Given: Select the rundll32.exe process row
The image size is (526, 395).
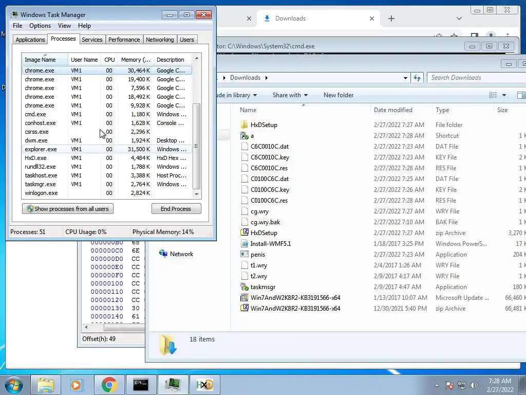Looking at the screenshot, I should pos(107,167).
